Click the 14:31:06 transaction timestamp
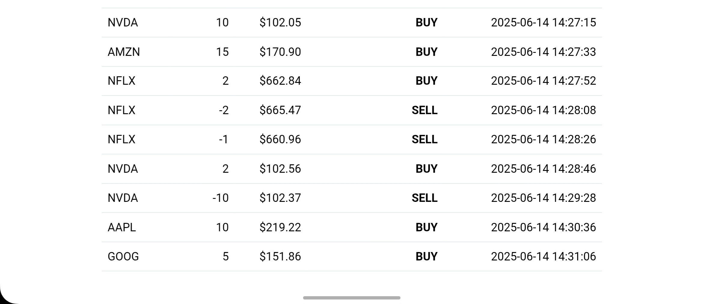Viewport: 704px width, 304px height. coord(543,257)
